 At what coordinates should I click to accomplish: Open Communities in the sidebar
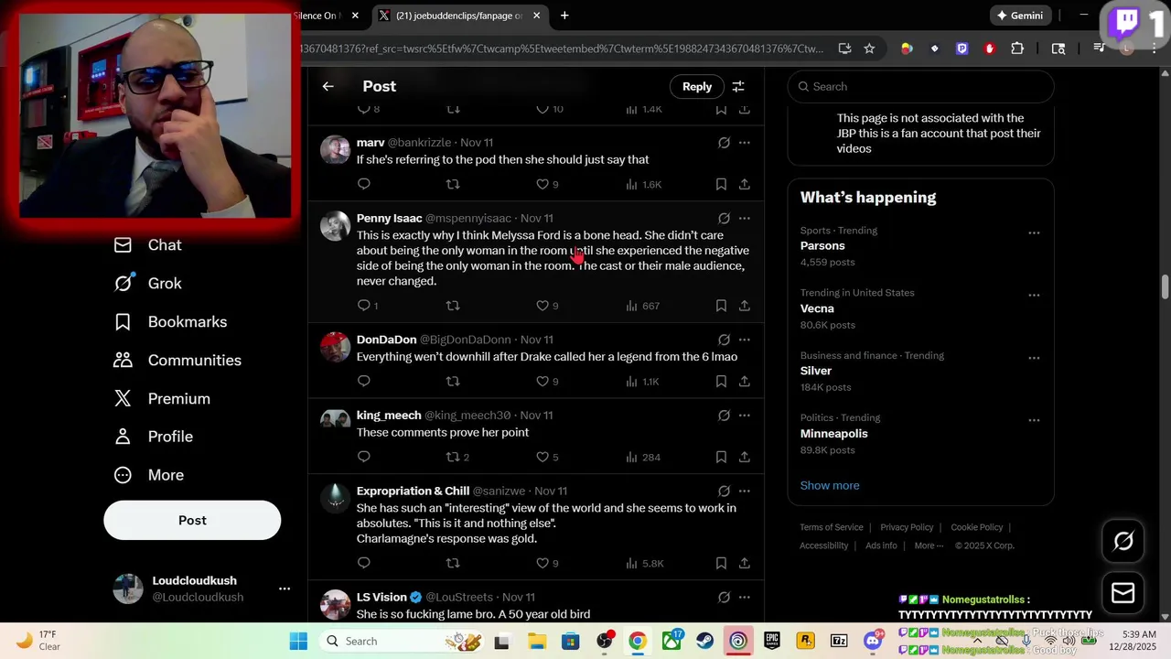pos(177,361)
